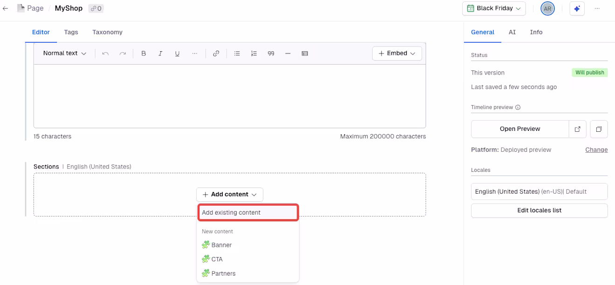Redo the last edit
Image resolution: width=615 pixels, height=285 pixels.
[123, 54]
